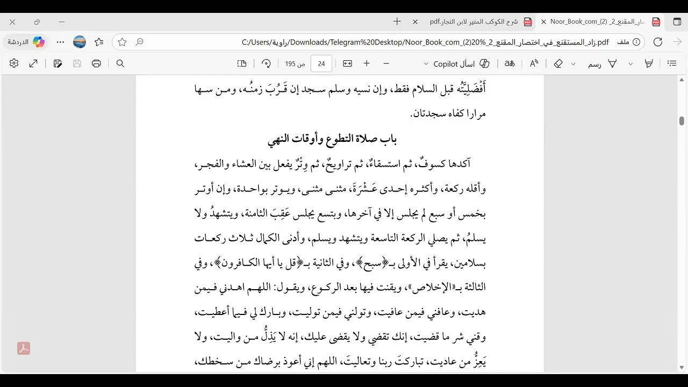The image size is (688, 387).
Task: Click the address bar file path
Action: tap(425, 42)
